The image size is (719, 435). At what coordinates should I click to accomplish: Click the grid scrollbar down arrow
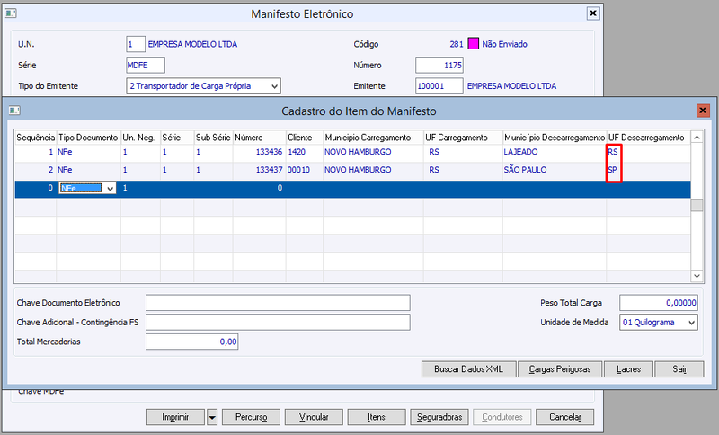(697, 276)
